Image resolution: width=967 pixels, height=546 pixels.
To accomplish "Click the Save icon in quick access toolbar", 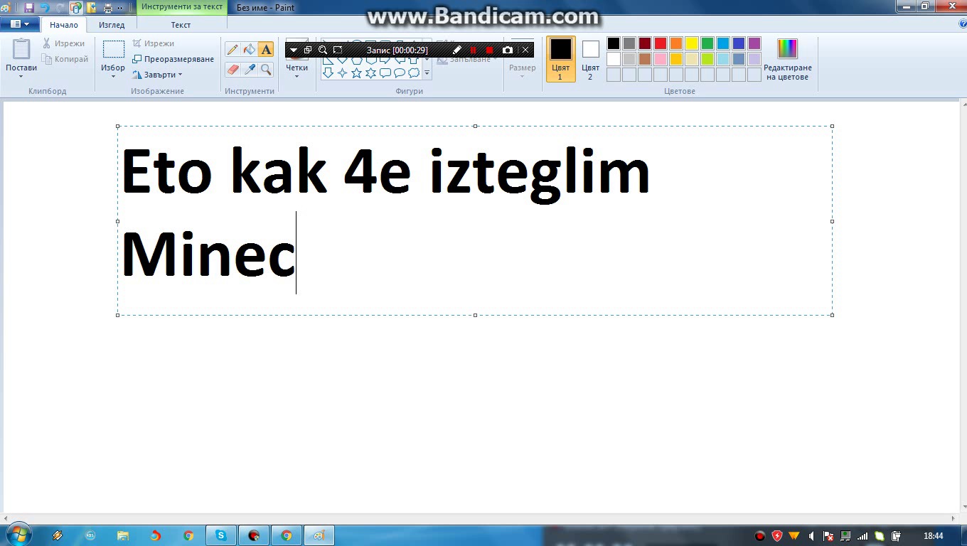I will click(x=29, y=8).
